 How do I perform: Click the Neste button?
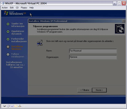point(99,90)
